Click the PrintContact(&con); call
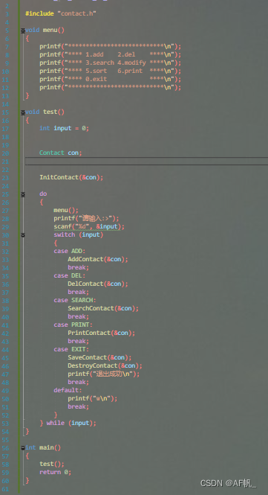 click(102, 333)
